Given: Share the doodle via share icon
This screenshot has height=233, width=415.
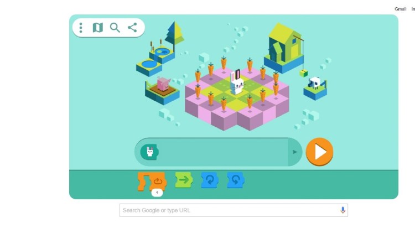Looking at the screenshot, I should [132, 28].
